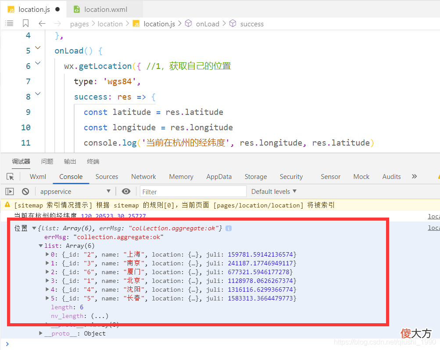The image size is (440, 350).
Task: Click the pages breadcrumb segment
Action: point(79,24)
